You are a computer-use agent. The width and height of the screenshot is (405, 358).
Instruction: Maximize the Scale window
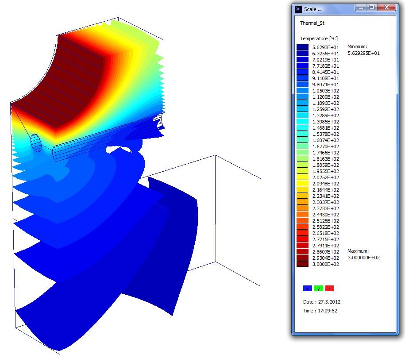(x=372, y=8)
